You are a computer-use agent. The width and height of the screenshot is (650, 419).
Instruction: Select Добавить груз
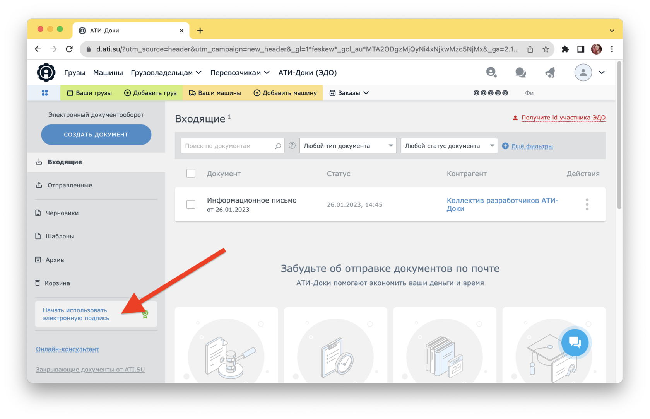click(x=150, y=93)
